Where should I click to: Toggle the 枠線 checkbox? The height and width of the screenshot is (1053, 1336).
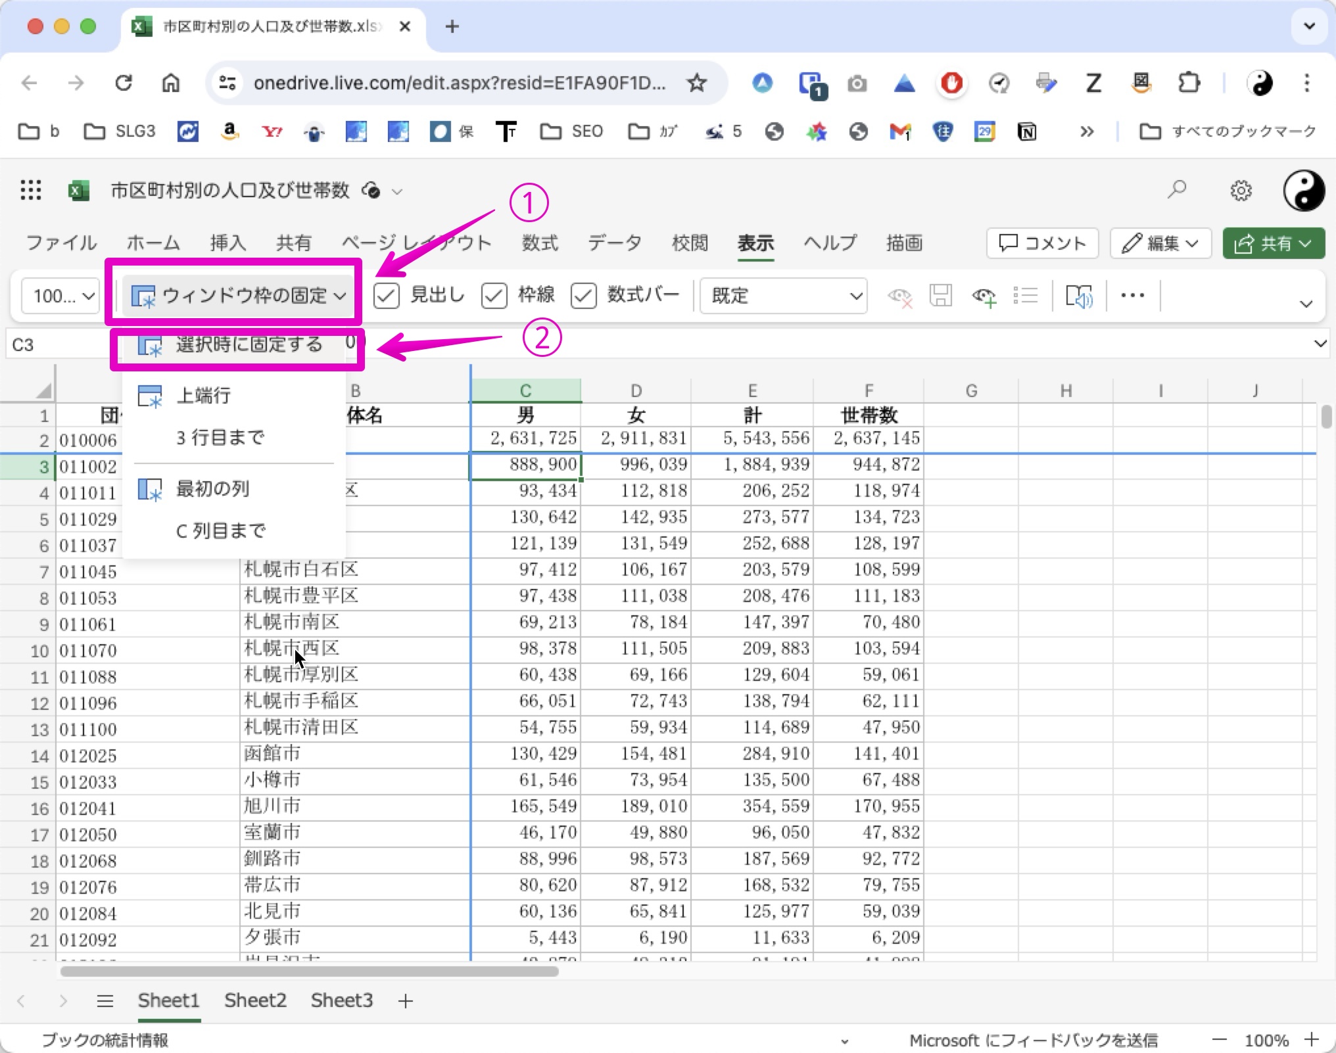[494, 296]
